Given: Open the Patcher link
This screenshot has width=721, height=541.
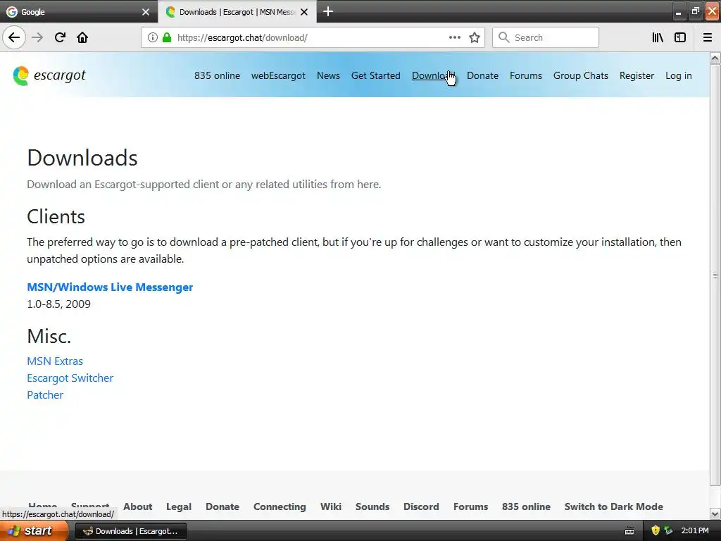Looking at the screenshot, I should point(45,394).
